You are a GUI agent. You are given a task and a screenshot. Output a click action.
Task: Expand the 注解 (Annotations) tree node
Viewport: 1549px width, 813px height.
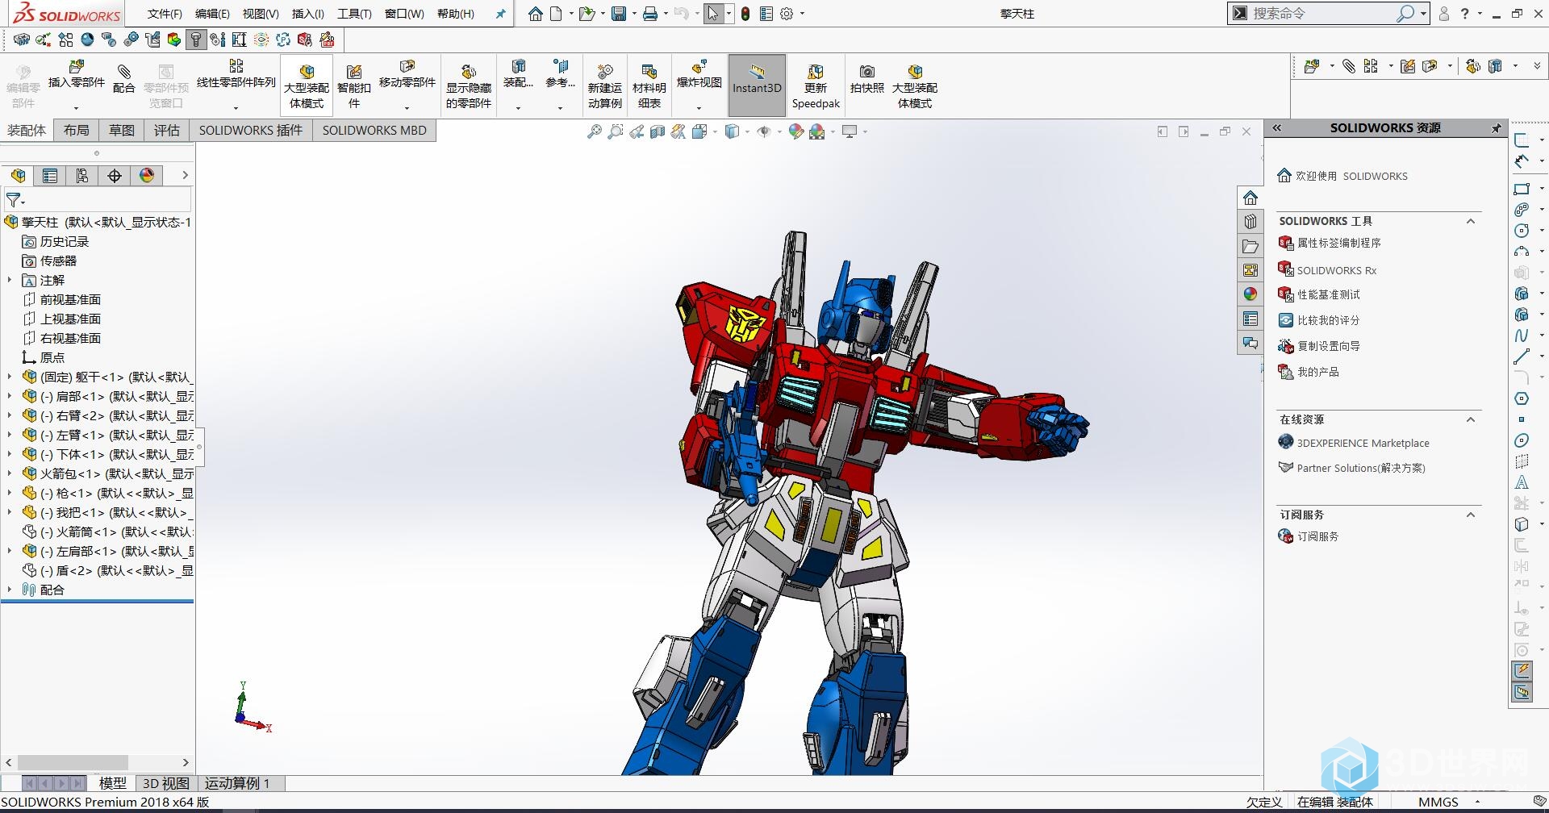[x=10, y=281]
